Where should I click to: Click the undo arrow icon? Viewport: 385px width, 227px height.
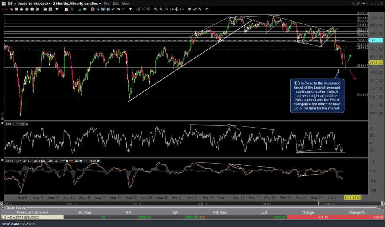tap(113, 9)
